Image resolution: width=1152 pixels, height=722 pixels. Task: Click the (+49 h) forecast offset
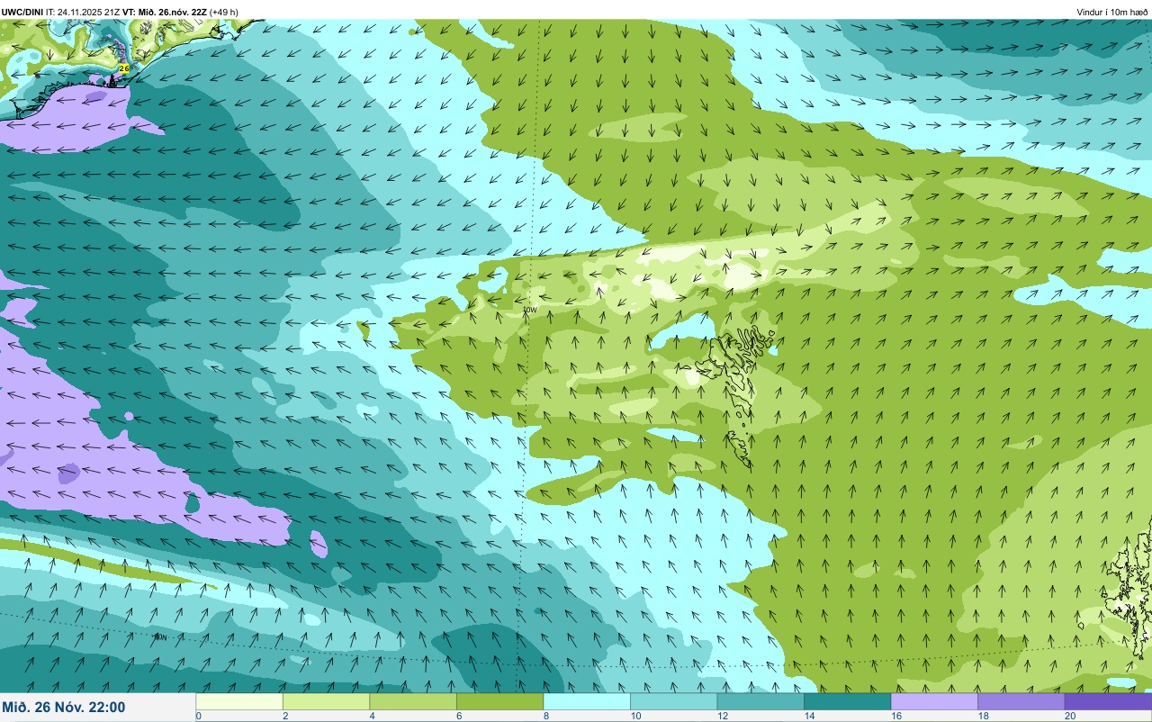tap(224, 12)
